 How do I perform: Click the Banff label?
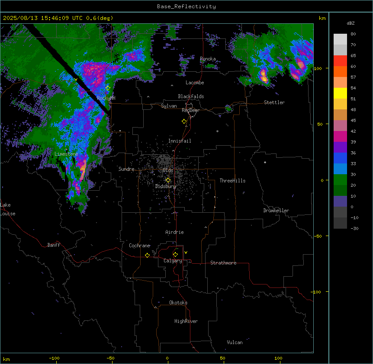tap(54, 245)
